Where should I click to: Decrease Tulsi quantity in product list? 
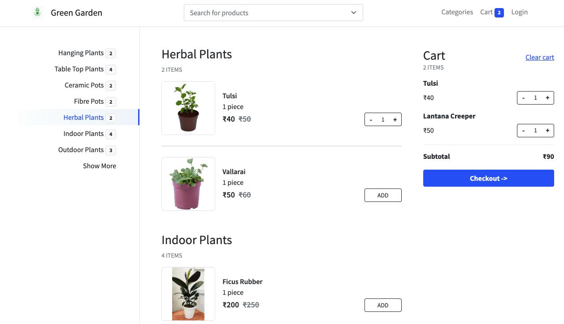[x=371, y=120]
